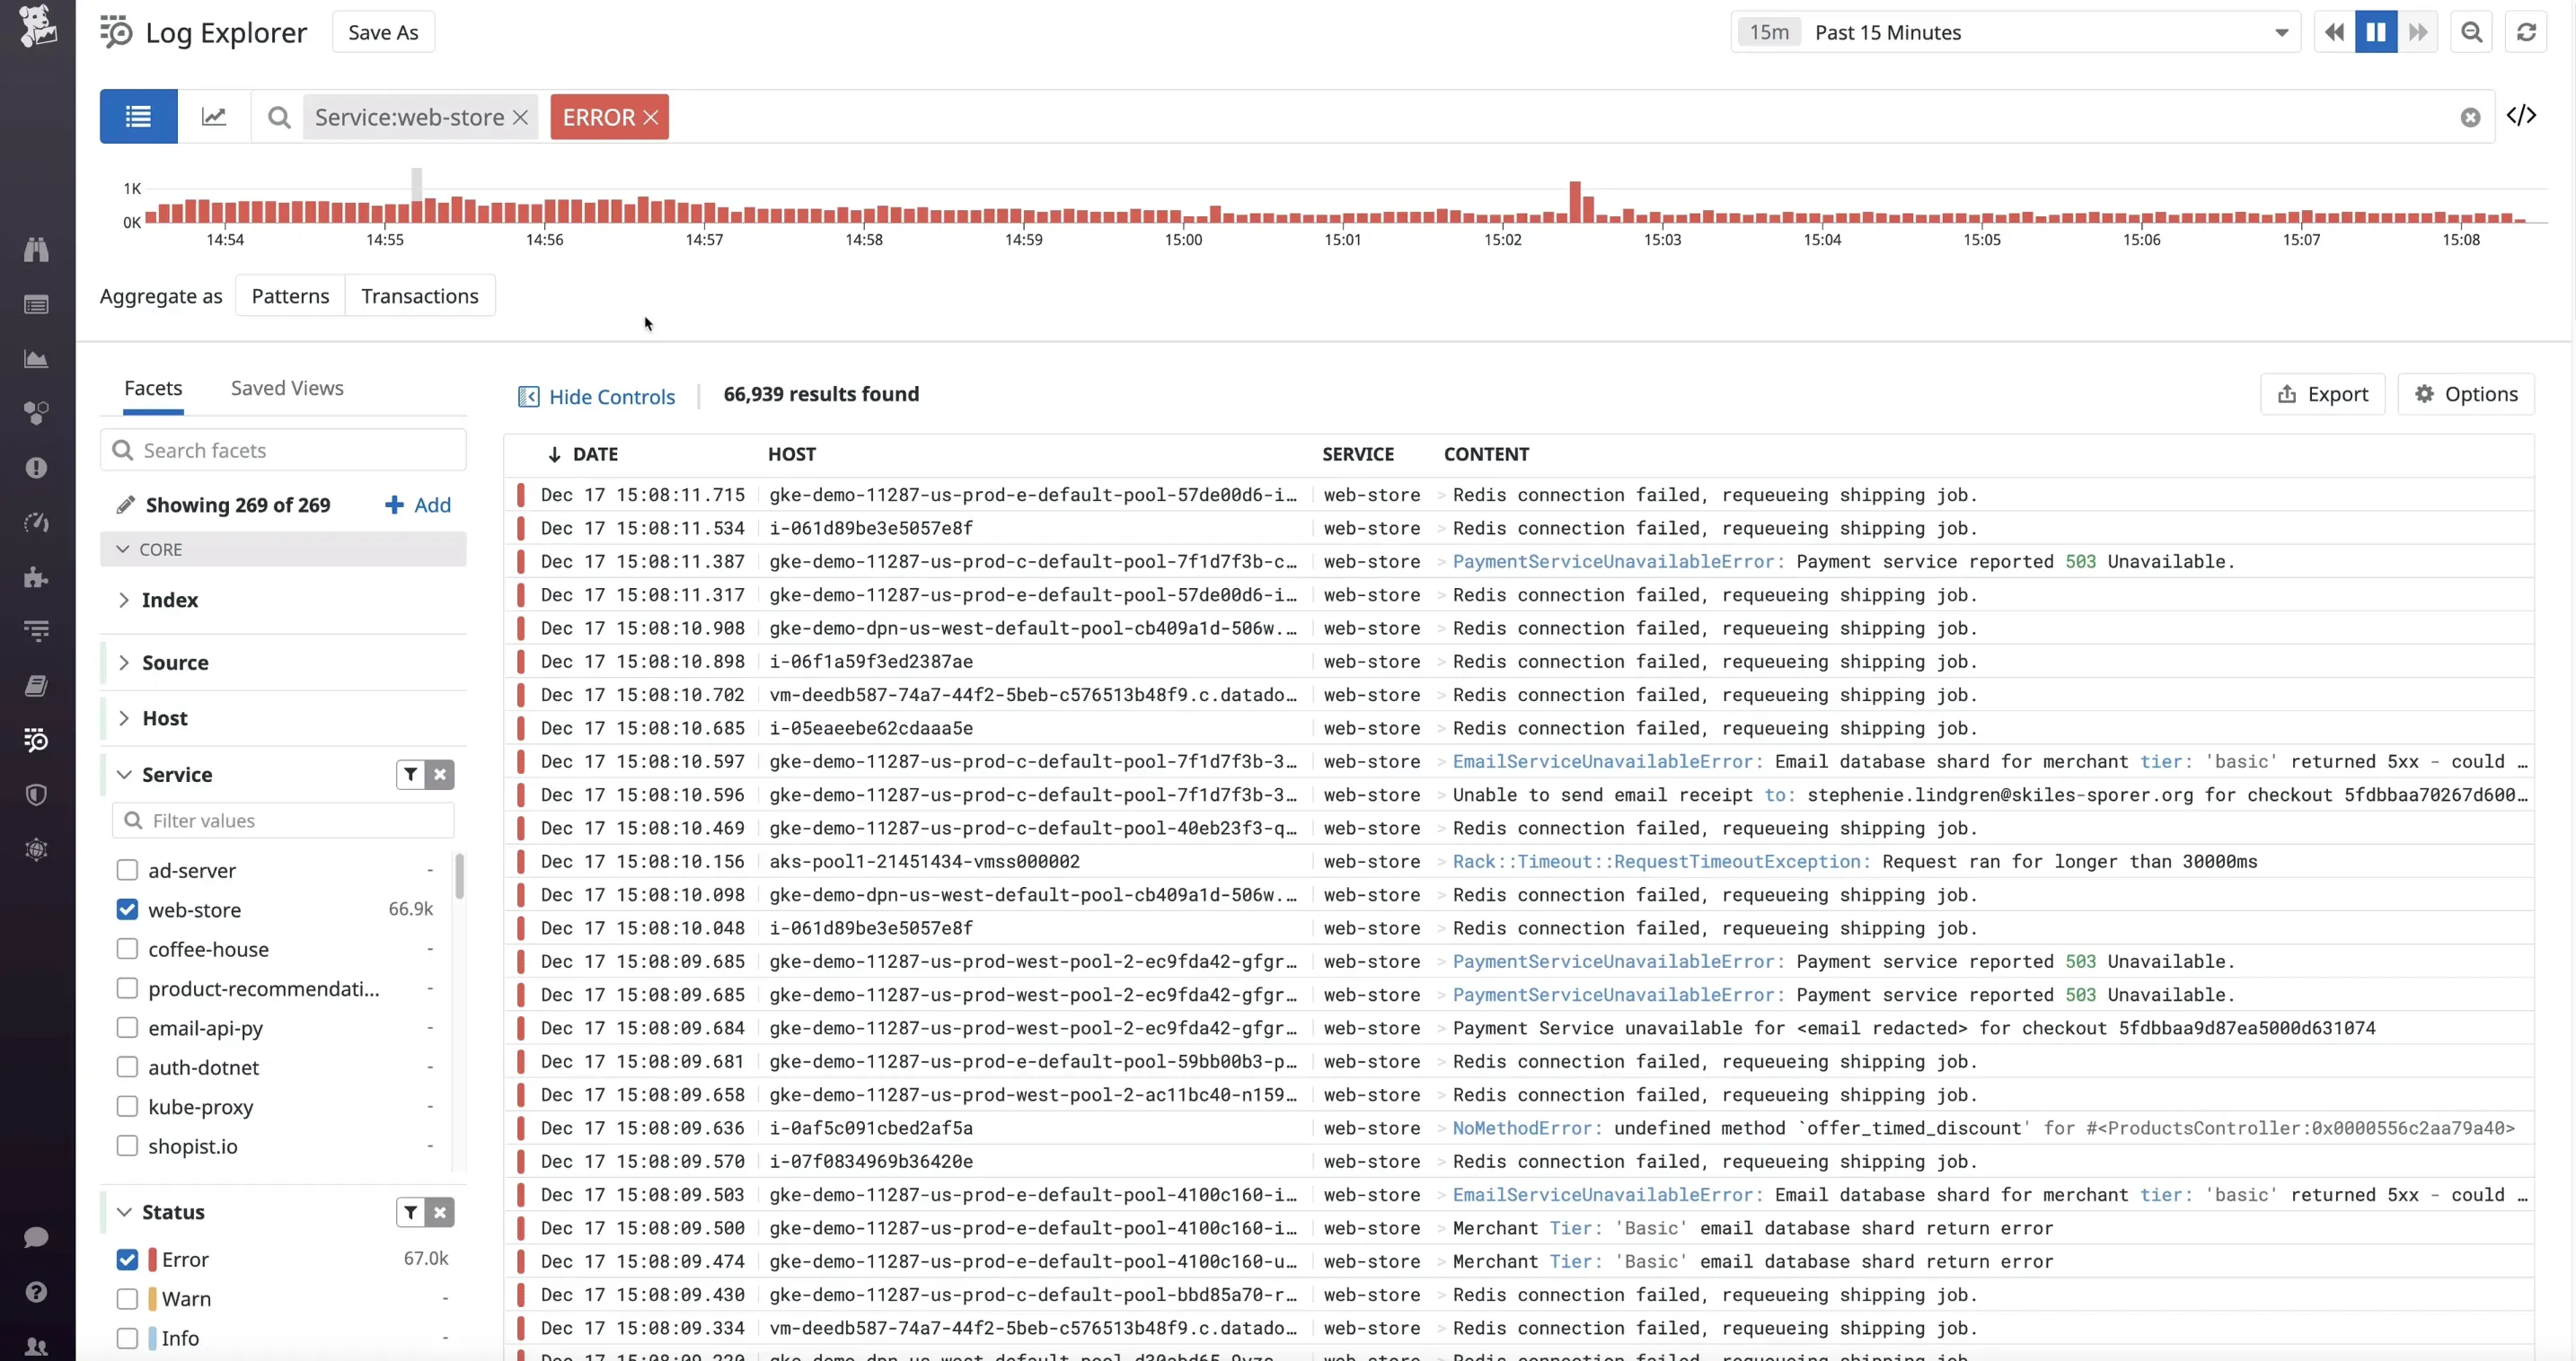
Task: Click the tall spike bar in the histogram
Action: (x=1576, y=202)
